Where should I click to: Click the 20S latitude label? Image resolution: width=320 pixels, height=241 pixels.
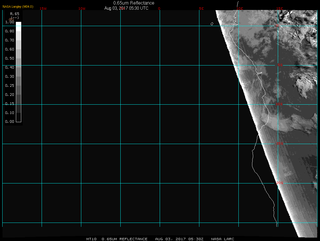click(x=280, y=183)
